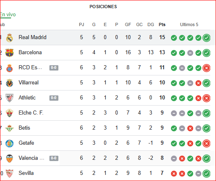Click Barcelona's gray draw result icon
The image size is (216, 181).
(x=190, y=53)
